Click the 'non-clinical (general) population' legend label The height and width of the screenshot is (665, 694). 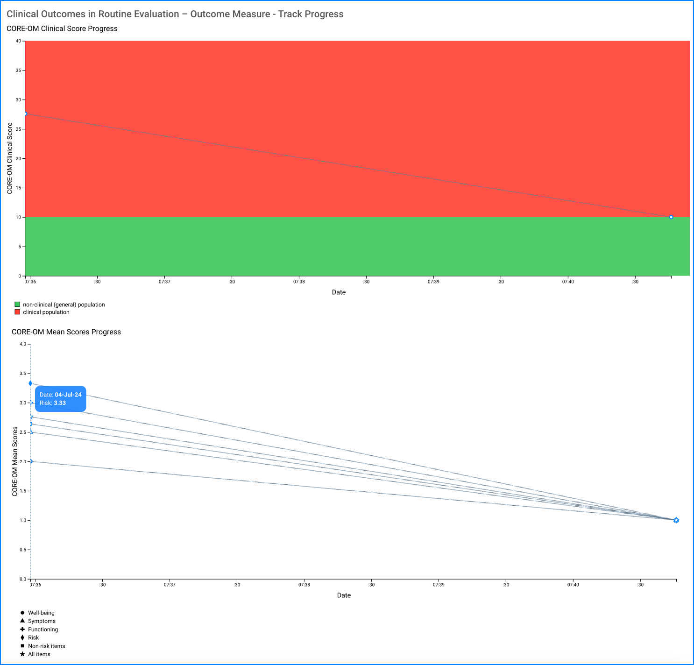pyautogui.click(x=64, y=304)
